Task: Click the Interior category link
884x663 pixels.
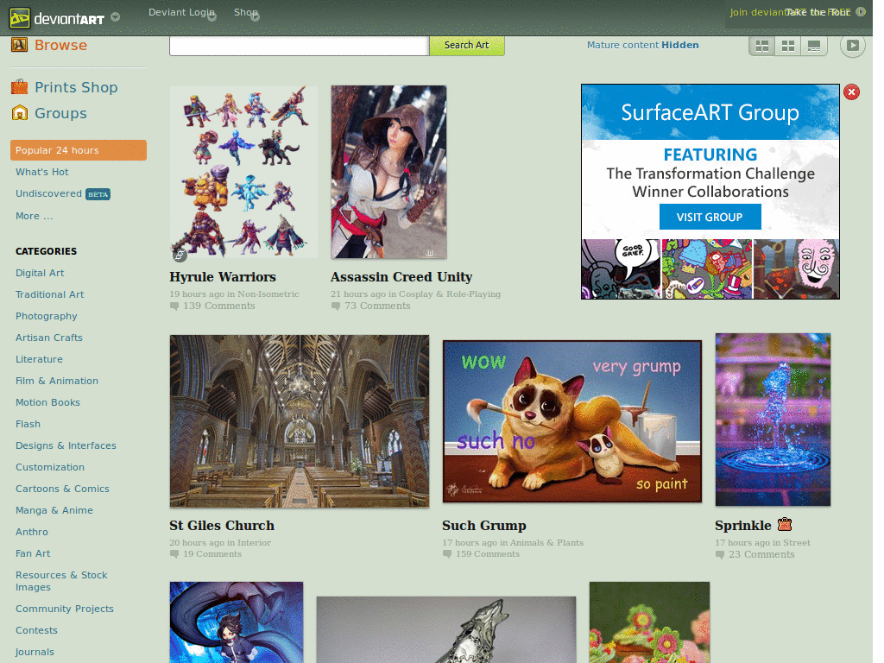Action: tap(254, 543)
